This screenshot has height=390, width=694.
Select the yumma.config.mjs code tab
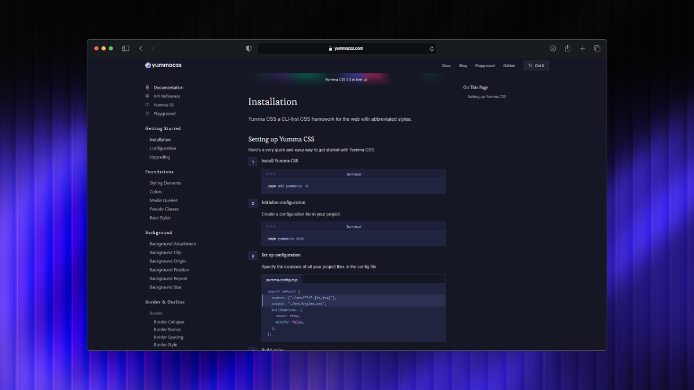pos(281,280)
